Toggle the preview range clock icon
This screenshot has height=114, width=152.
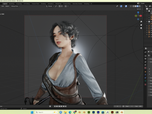coord(123,106)
